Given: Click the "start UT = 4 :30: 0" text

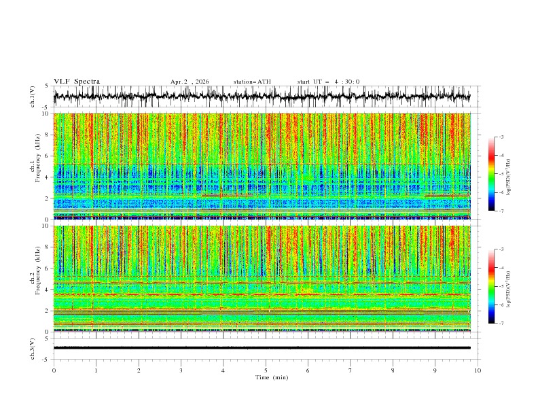Looking at the screenshot, I should (328, 82).
